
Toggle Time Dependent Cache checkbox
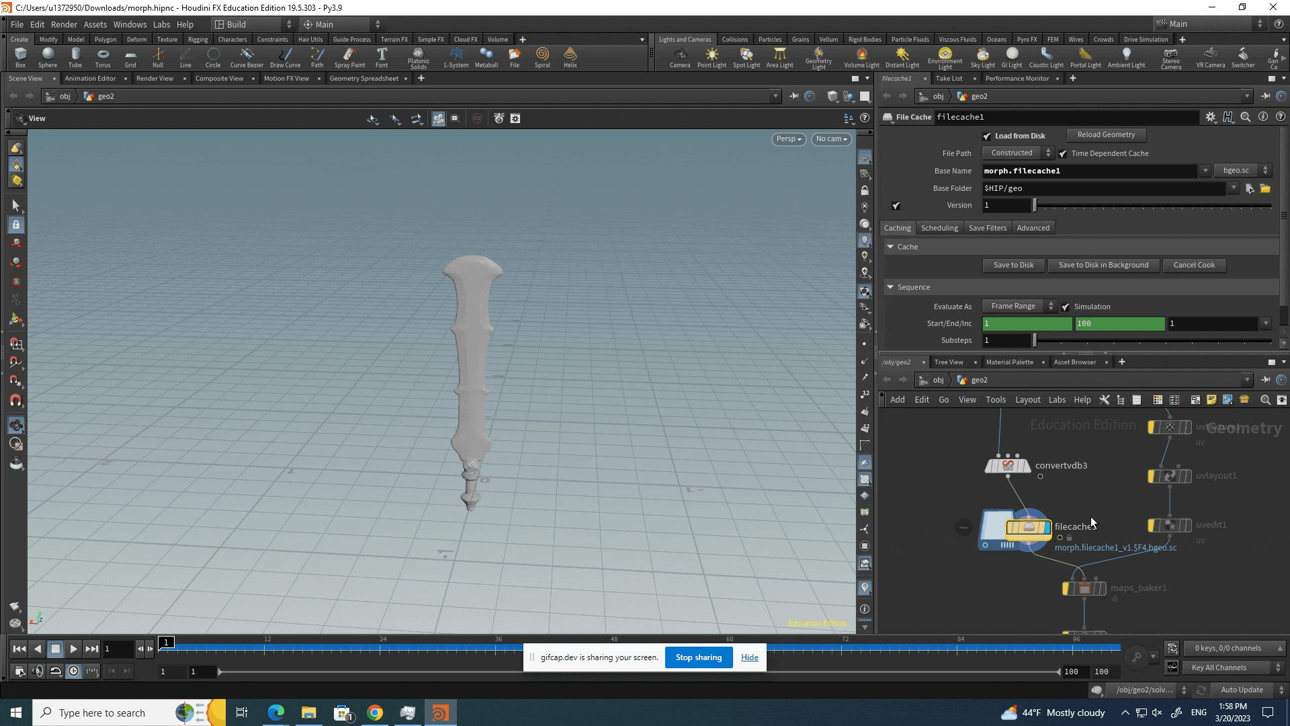click(x=1063, y=154)
